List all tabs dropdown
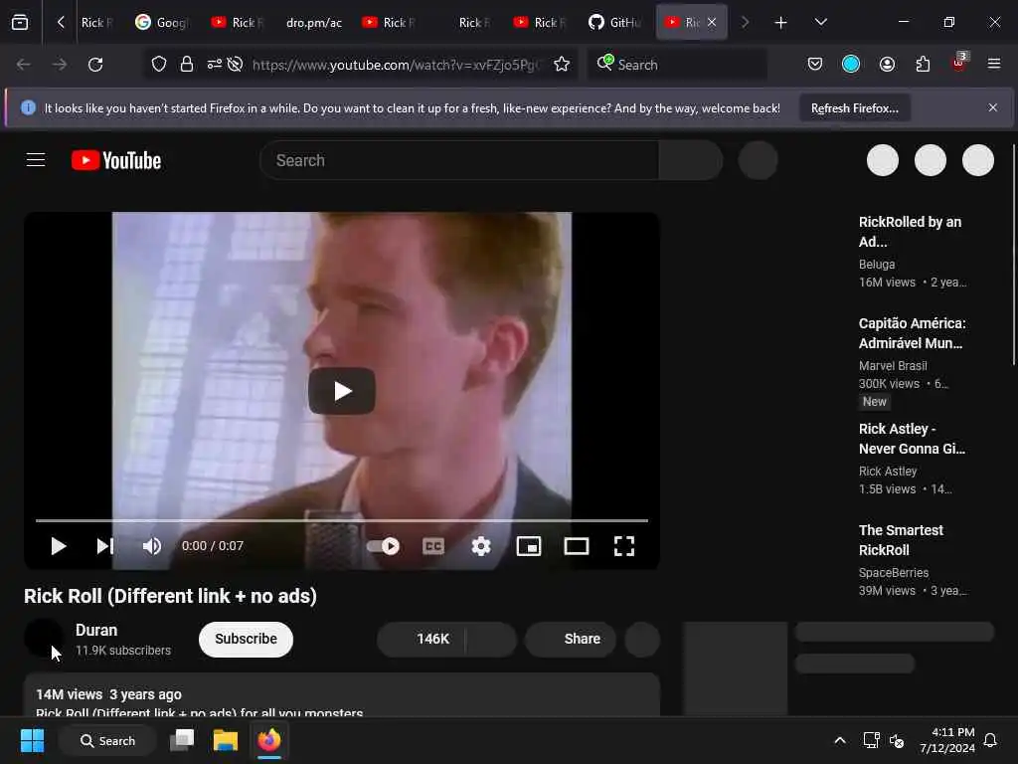The image size is (1018, 764). (x=820, y=23)
